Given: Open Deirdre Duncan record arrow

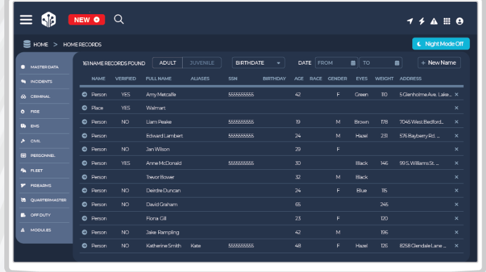Looking at the screenshot, I should [84, 190].
